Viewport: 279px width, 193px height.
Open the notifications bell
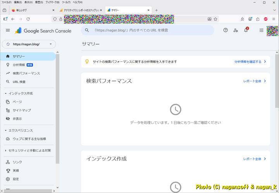point(246,30)
